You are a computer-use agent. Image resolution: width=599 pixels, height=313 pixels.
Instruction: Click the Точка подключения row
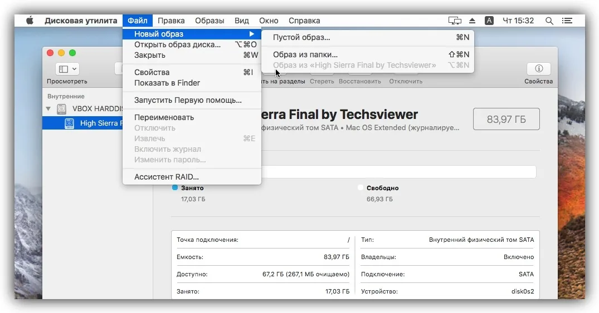pyautogui.click(x=263, y=240)
